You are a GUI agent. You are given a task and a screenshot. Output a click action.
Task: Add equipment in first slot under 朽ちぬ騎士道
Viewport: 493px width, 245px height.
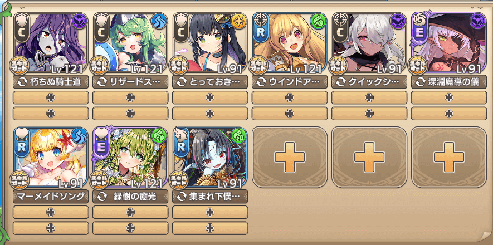(x=51, y=97)
